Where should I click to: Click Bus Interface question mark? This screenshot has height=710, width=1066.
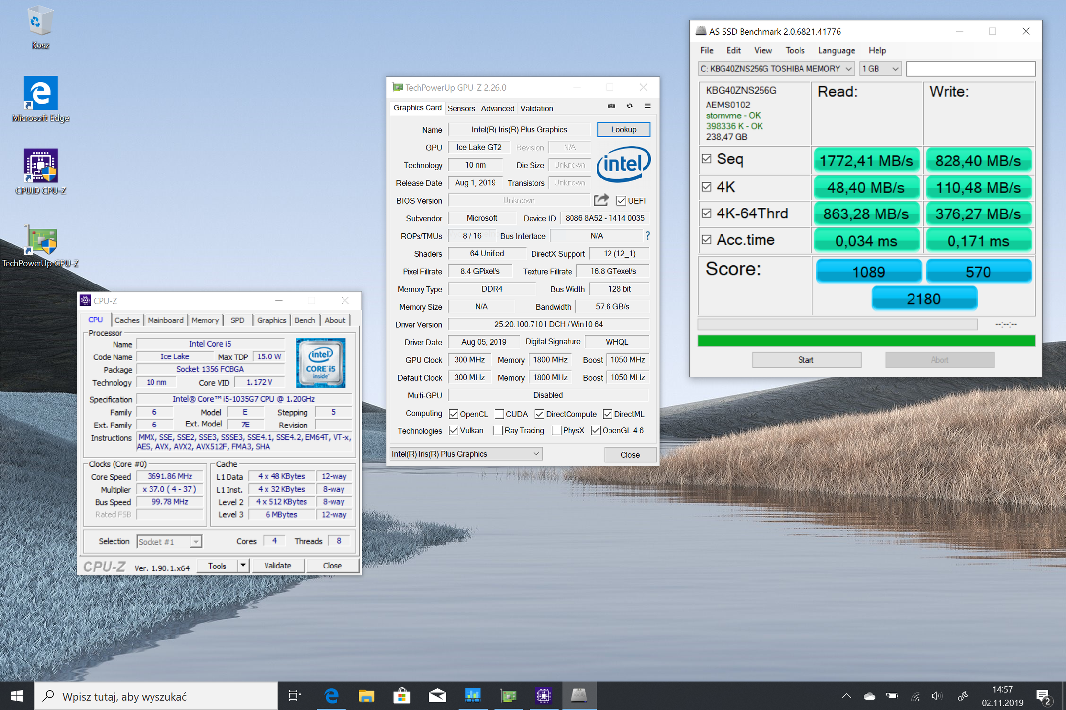(x=647, y=236)
